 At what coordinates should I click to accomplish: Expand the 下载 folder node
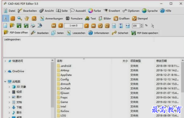click(9, 107)
